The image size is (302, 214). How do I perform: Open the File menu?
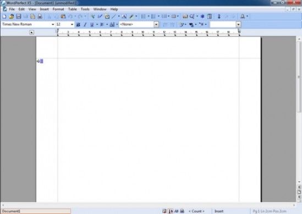[12, 9]
